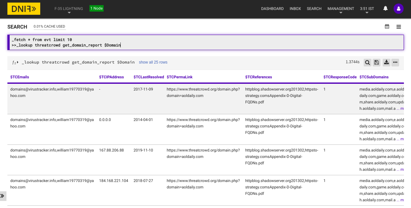Select date 2019-11-10 cell
Viewport: 411px width, 208px height.
[x=143, y=150]
